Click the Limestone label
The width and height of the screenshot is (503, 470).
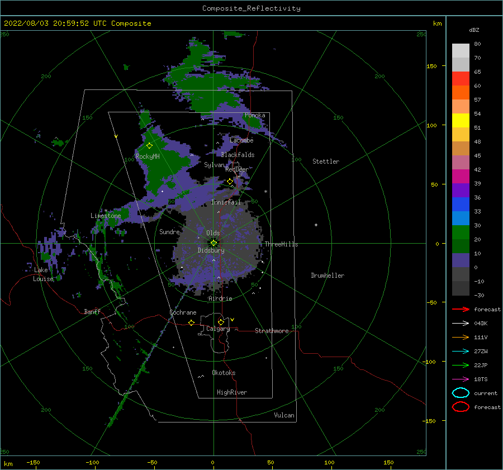(x=106, y=216)
